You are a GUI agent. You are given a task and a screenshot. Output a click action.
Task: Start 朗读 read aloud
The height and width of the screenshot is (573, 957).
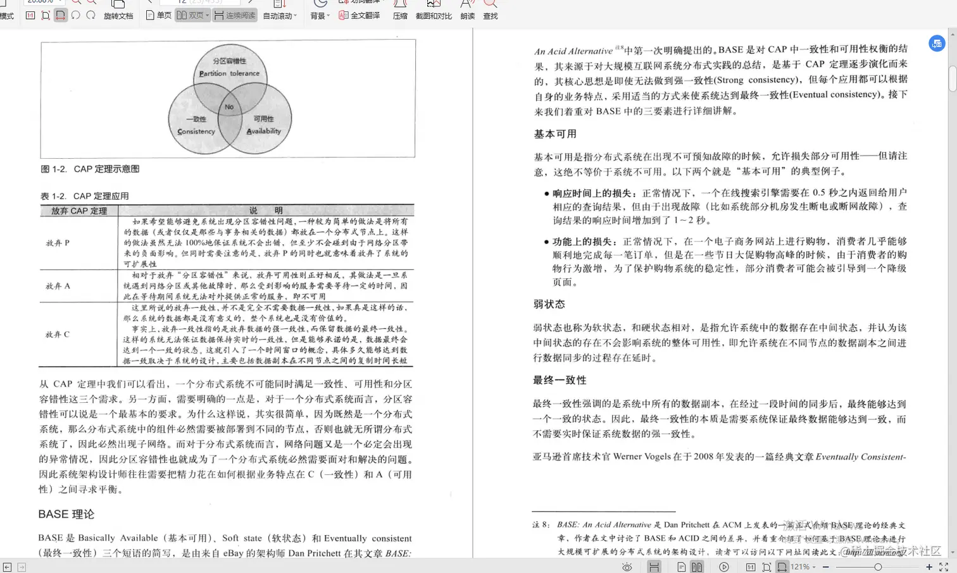[x=468, y=11]
